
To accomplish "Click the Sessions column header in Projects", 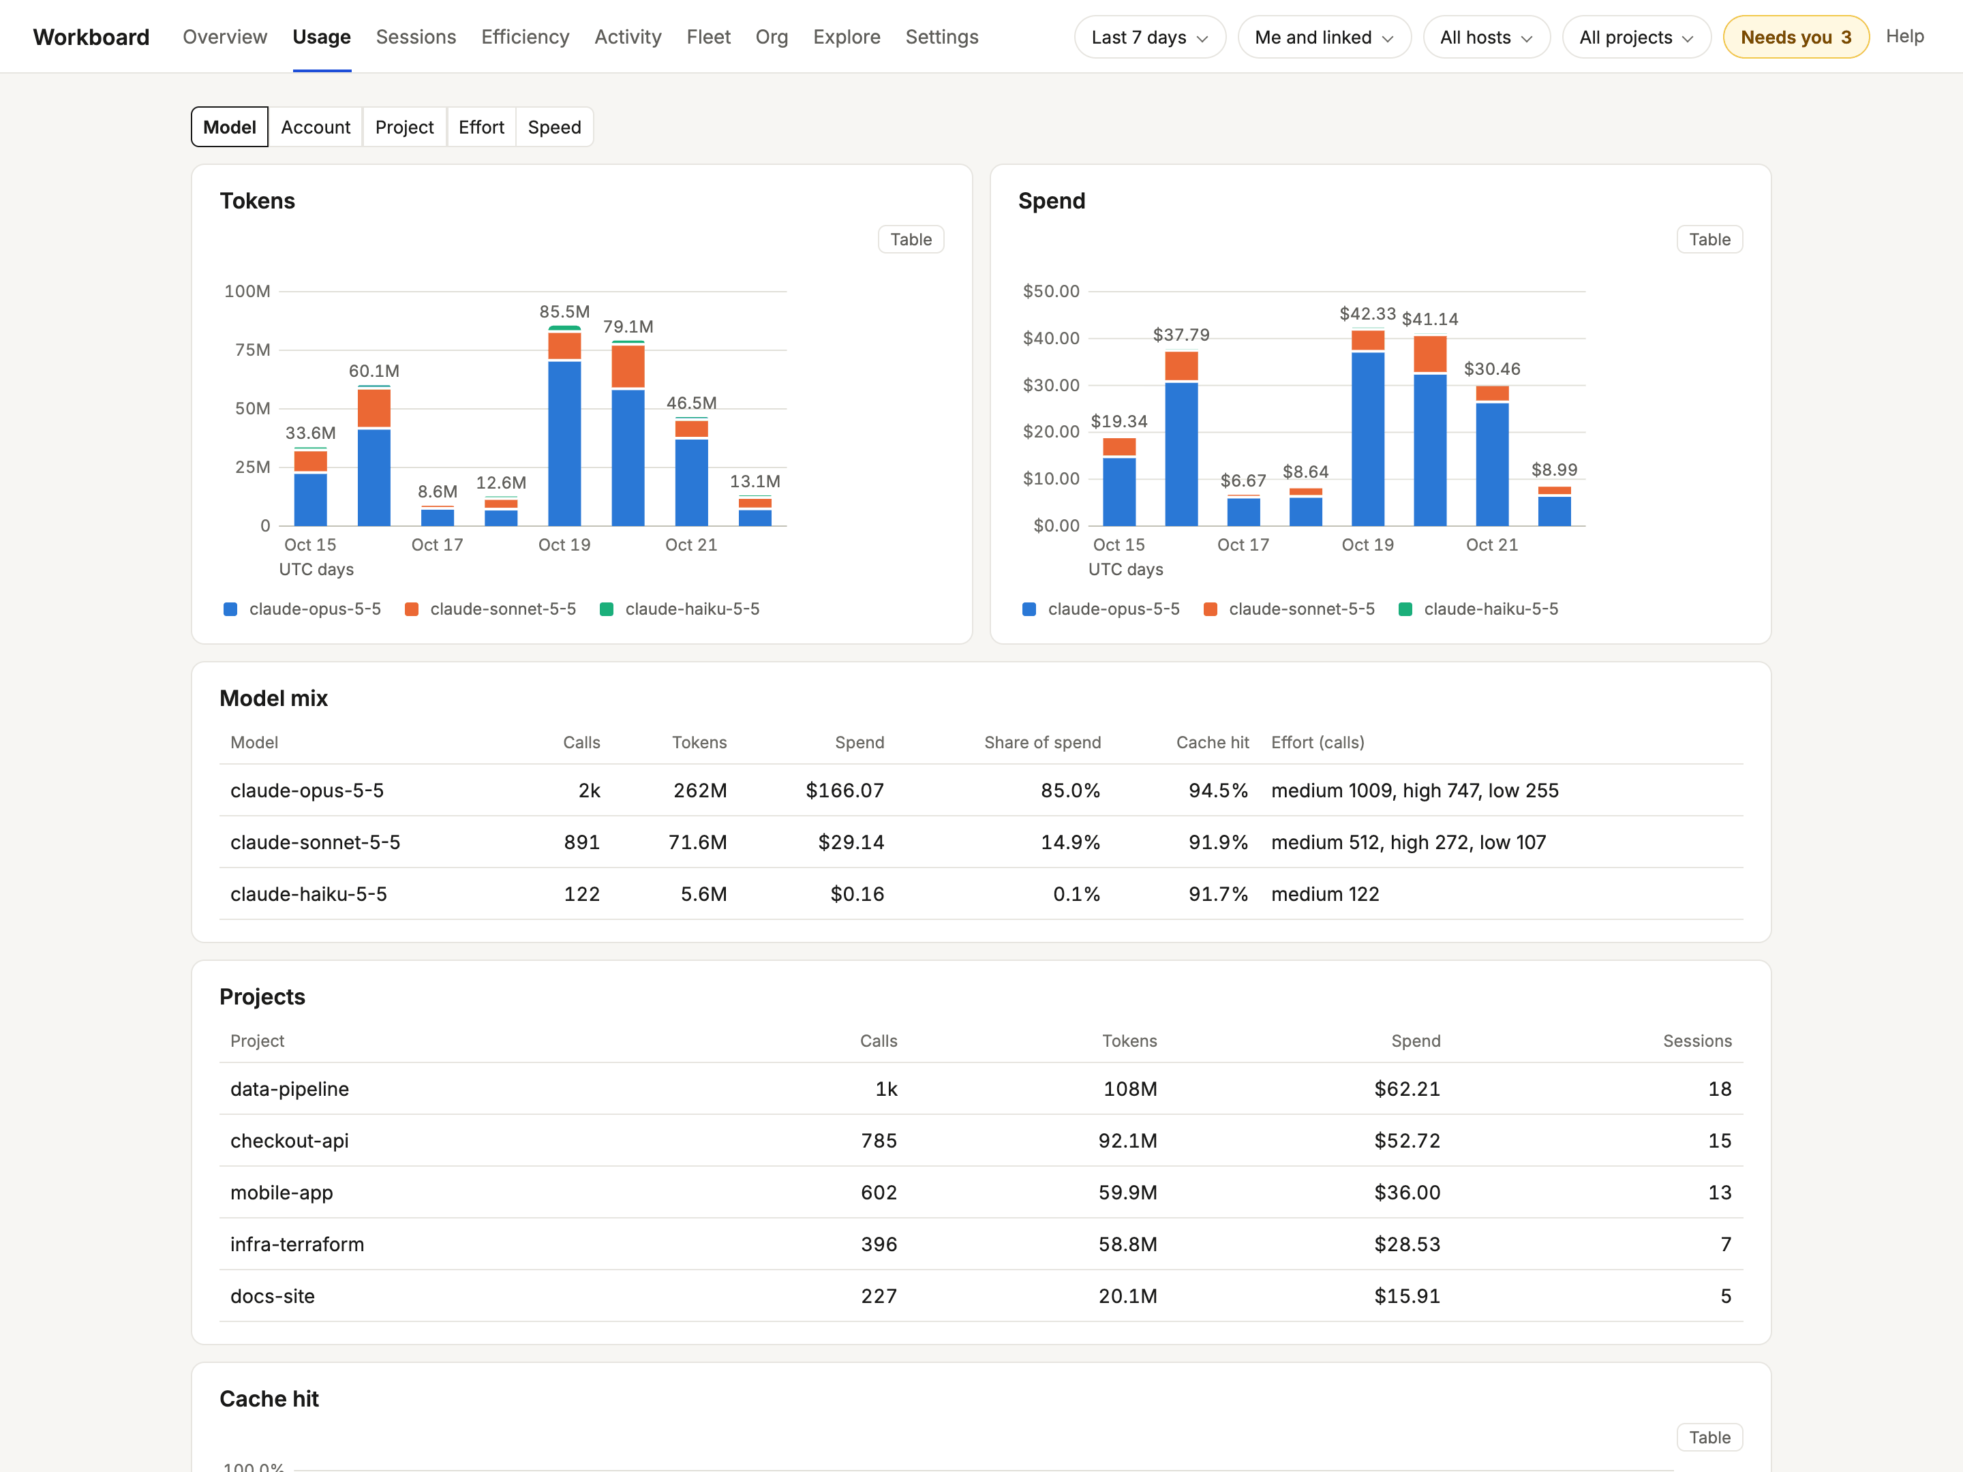I will click(x=1696, y=1041).
